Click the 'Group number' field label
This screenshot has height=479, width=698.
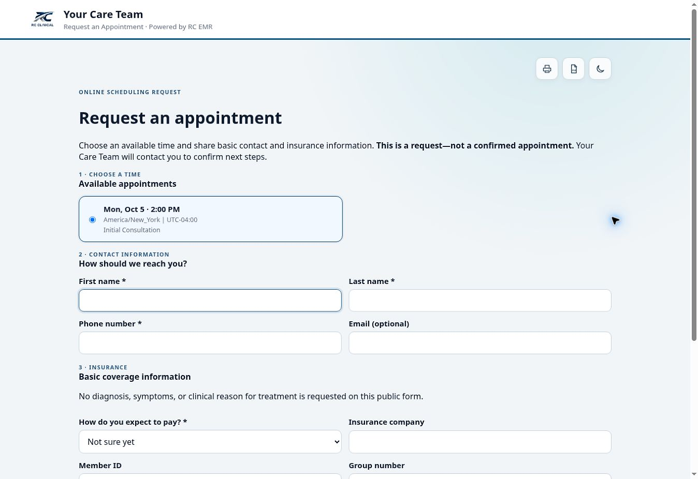pyautogui.click(x=376, y=466)
